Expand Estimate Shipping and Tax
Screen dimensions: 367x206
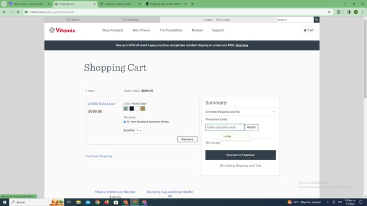pyautogui.click(x=240, y=112)
